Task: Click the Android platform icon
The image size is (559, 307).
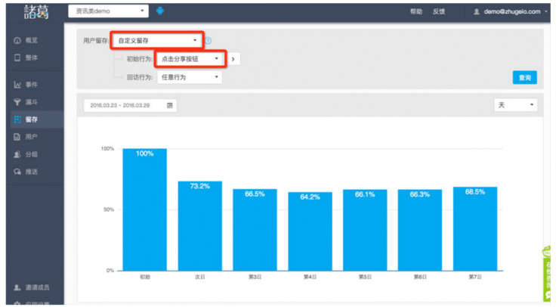Action: (160, 11)
